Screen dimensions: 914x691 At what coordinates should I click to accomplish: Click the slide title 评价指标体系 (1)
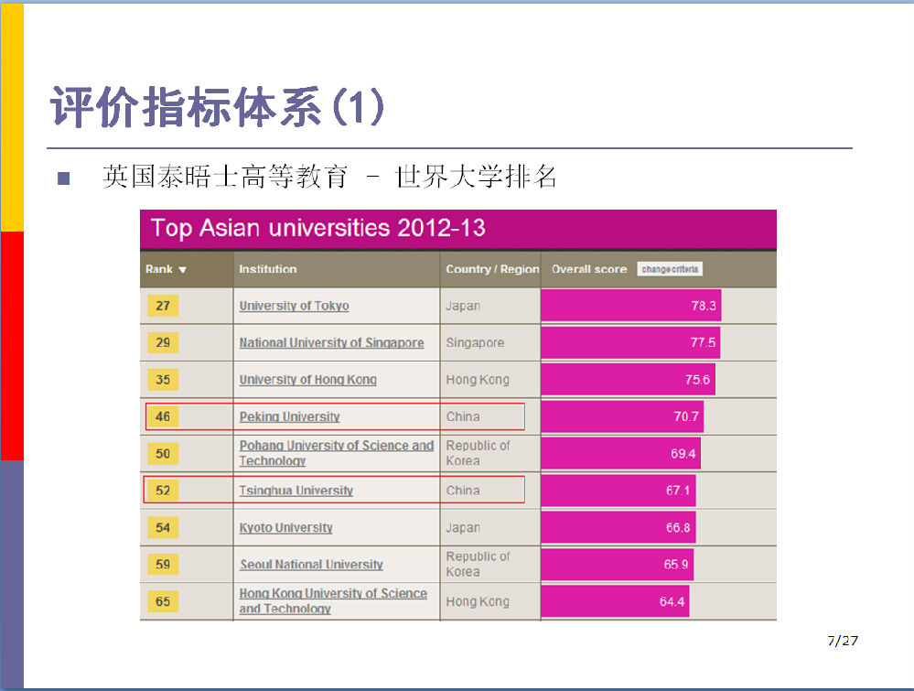(x=218, y=107)
